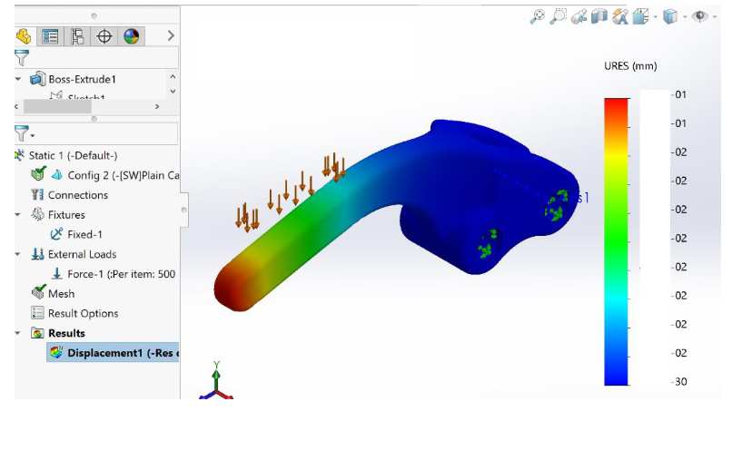Click the Connections icon
This screenshot has height=470, width=752.
click(x=37, y=194)
